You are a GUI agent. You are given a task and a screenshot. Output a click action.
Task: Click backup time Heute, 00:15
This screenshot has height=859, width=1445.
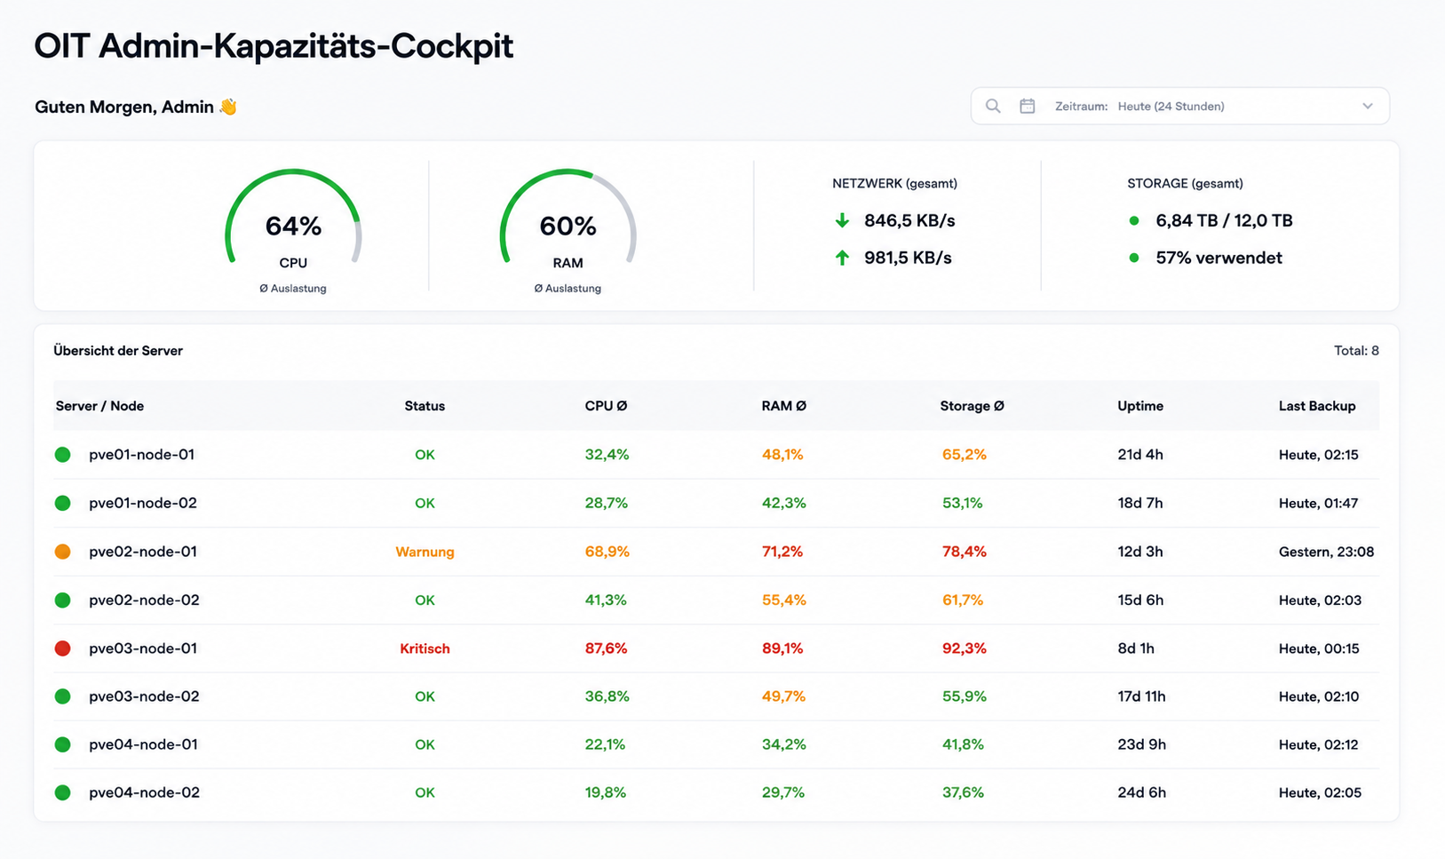point(1319,648)
